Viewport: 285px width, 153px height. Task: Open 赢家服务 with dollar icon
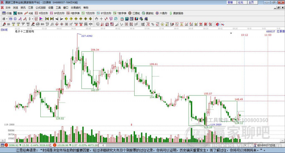176,13
